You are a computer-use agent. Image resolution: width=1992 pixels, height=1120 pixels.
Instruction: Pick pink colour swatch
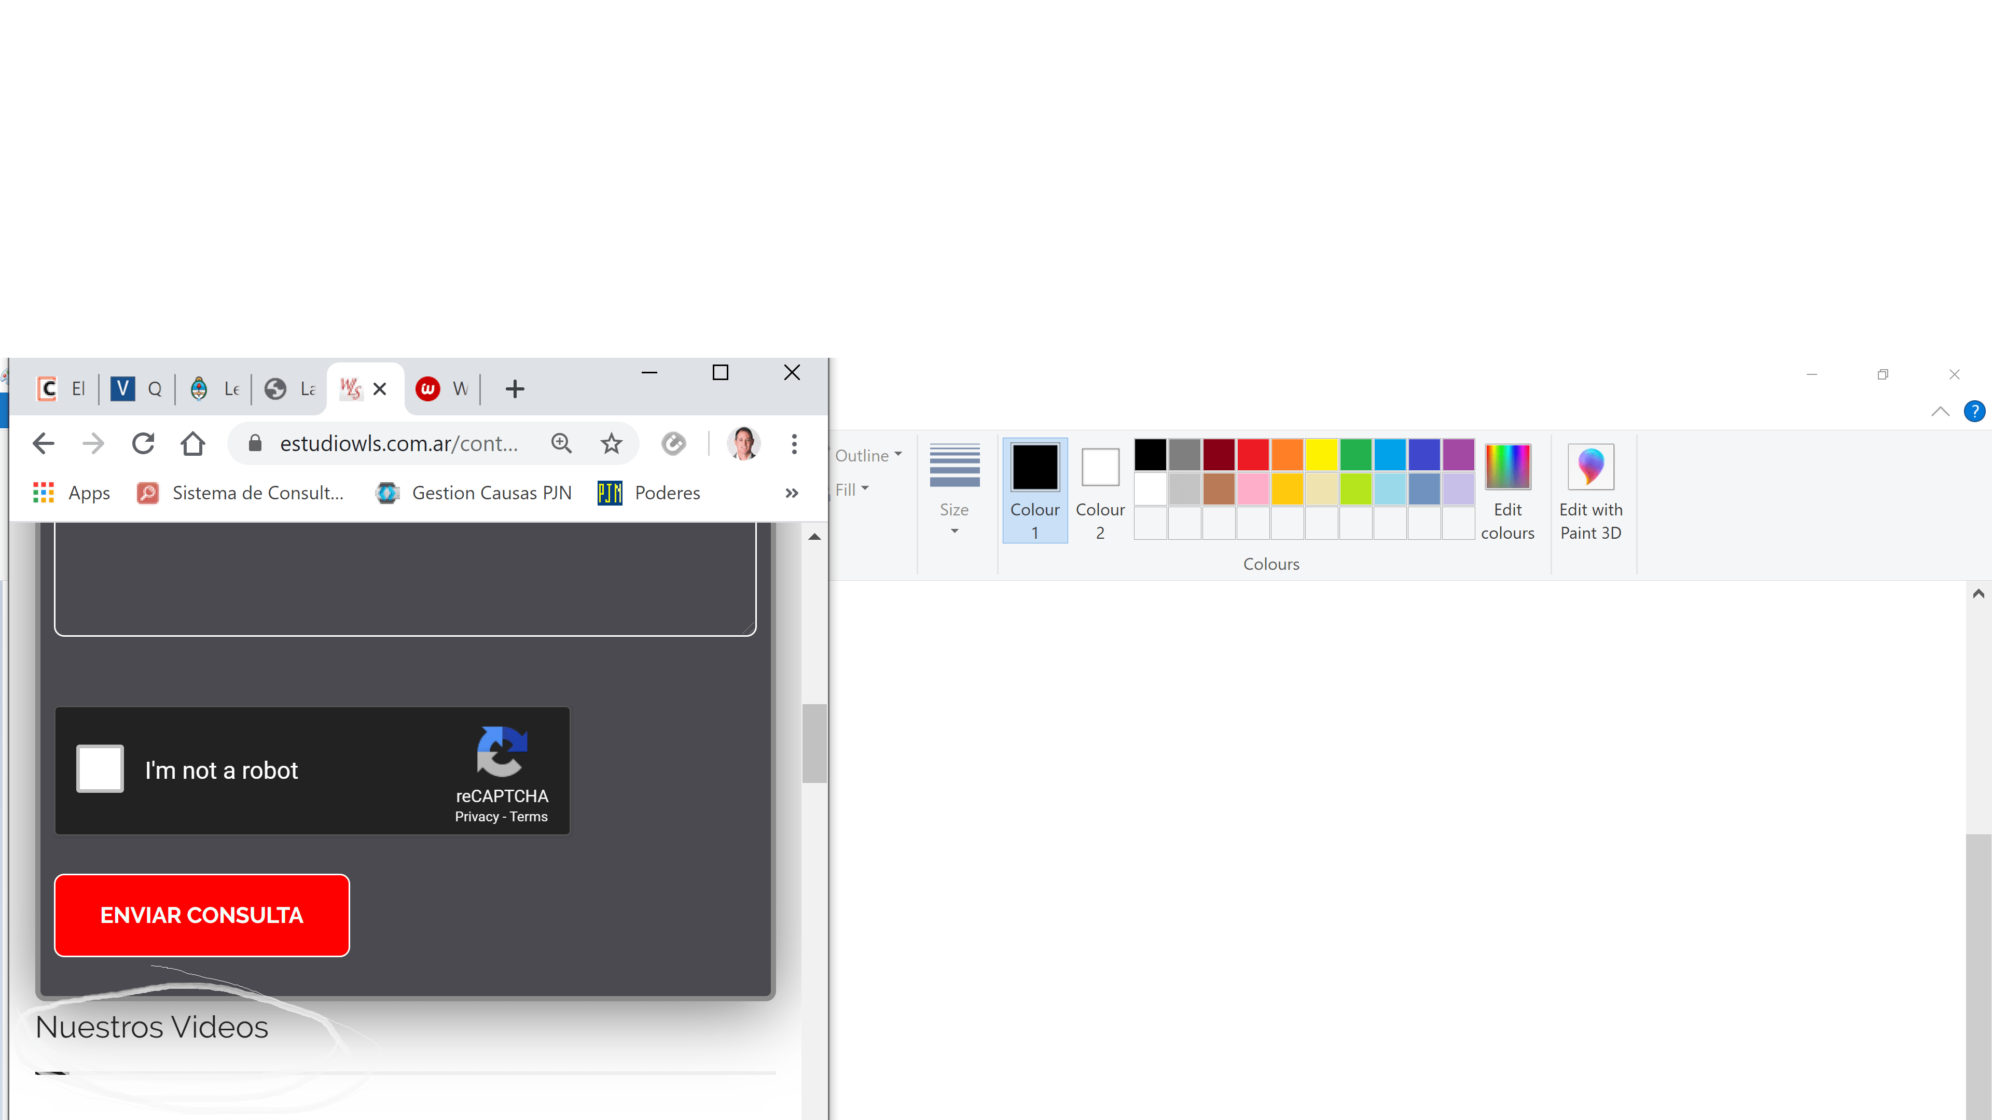point(1253,488)
